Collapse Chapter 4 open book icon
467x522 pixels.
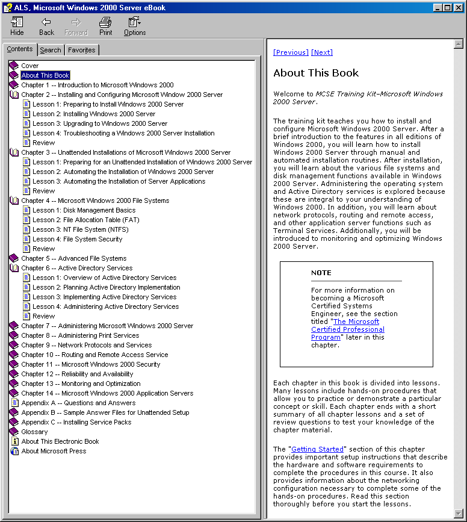[x=14, y=200]
